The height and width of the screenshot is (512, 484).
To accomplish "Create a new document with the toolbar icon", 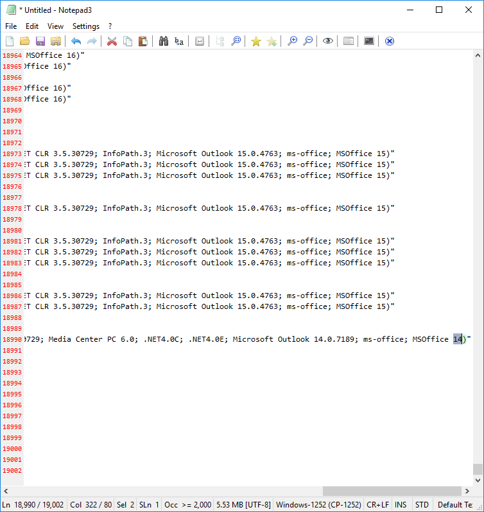I will [10, 41].
